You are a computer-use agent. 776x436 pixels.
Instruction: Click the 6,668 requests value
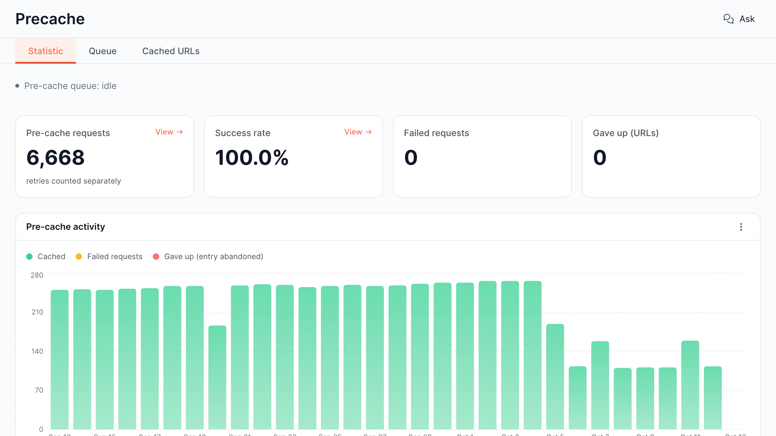(56, 158)
